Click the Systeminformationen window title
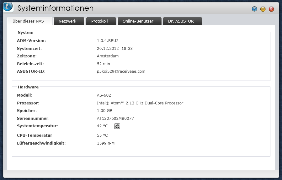The width and height of the screenshot is (282, 180). 56,8
